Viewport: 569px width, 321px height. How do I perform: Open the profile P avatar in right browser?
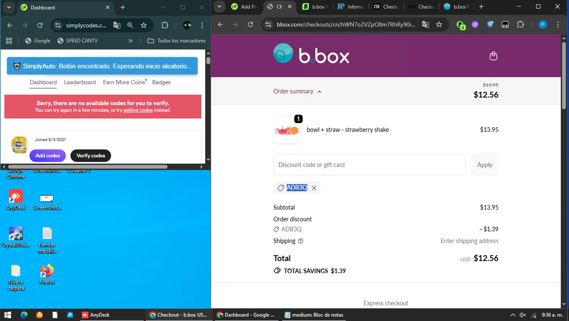pyautogui.click(x=543, y=25)
